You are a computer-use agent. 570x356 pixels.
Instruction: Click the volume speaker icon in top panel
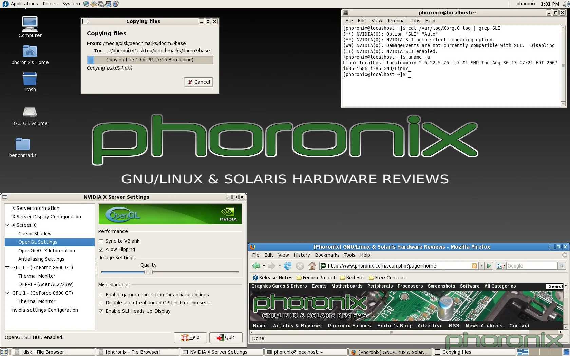[x=566, y=4]
